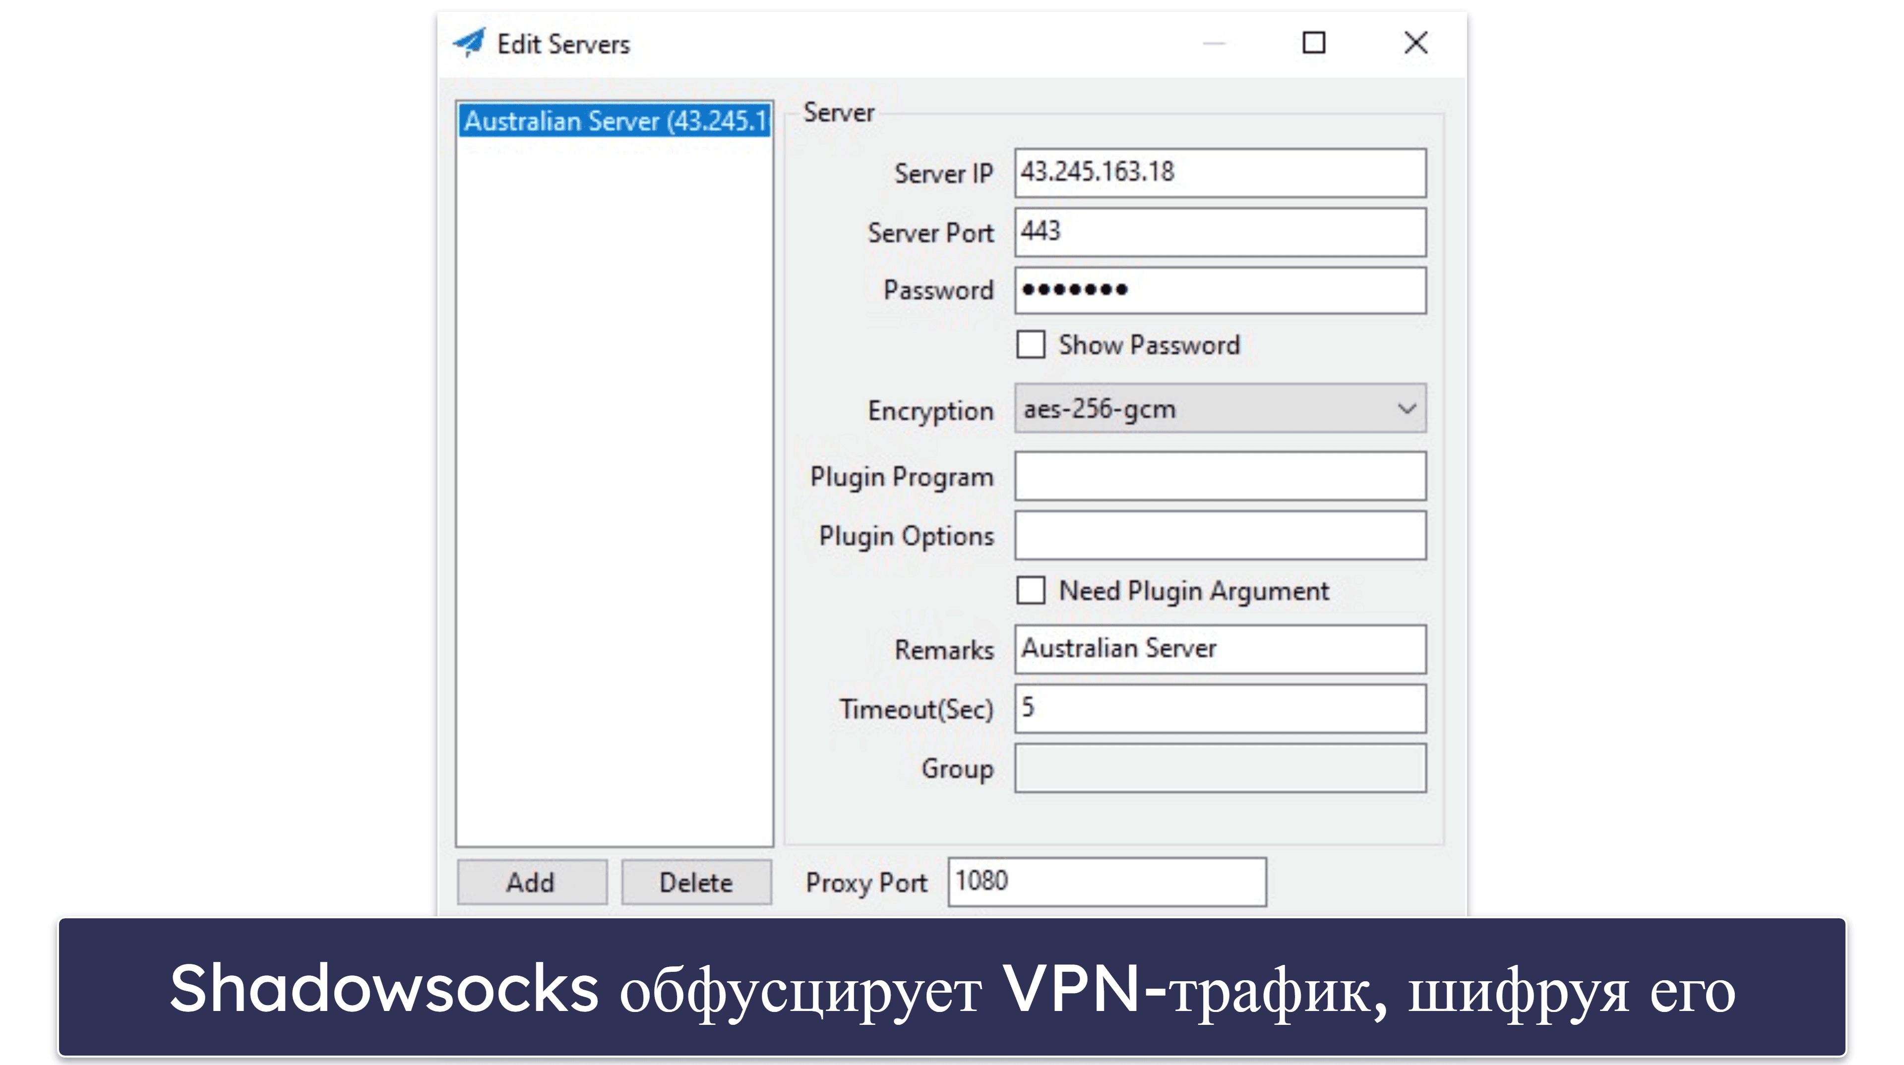Screen dimensions: 1904x1065
Task: Toggle the Need Plugin Argument checkbox
Action: pyautogui.click(x=1030, y=590)
